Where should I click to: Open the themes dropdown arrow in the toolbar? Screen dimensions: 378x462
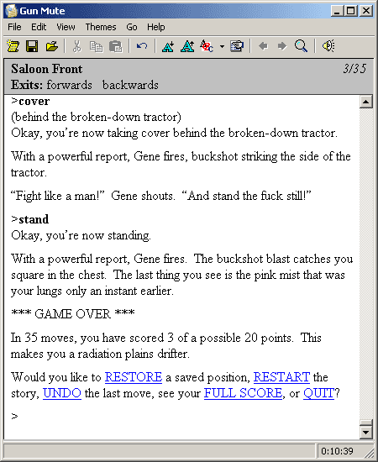(222, 46)
